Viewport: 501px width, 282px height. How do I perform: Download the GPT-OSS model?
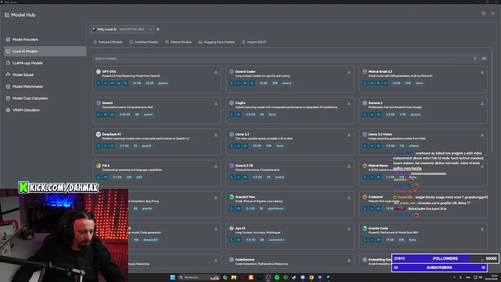tap(216, 72)
